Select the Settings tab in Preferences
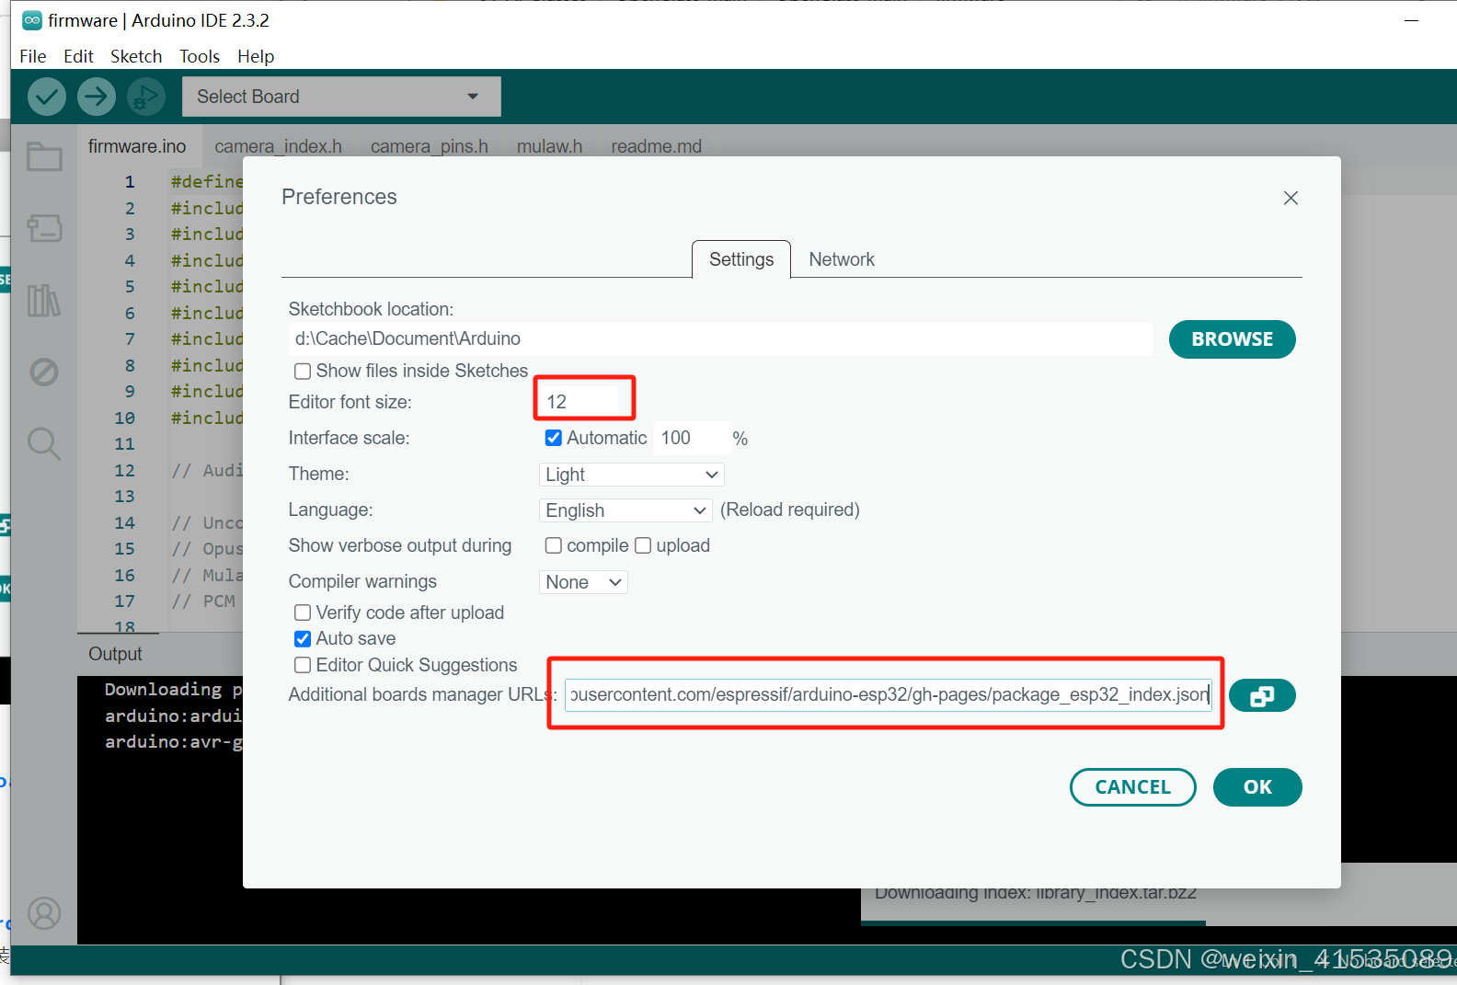1457x985 pixels. pyautogui.click(x=741, y=259)
